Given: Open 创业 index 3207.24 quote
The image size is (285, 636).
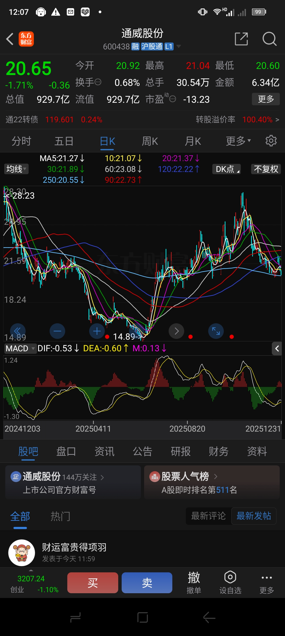Looking at the screenshot, I should (x=34, y=584).
